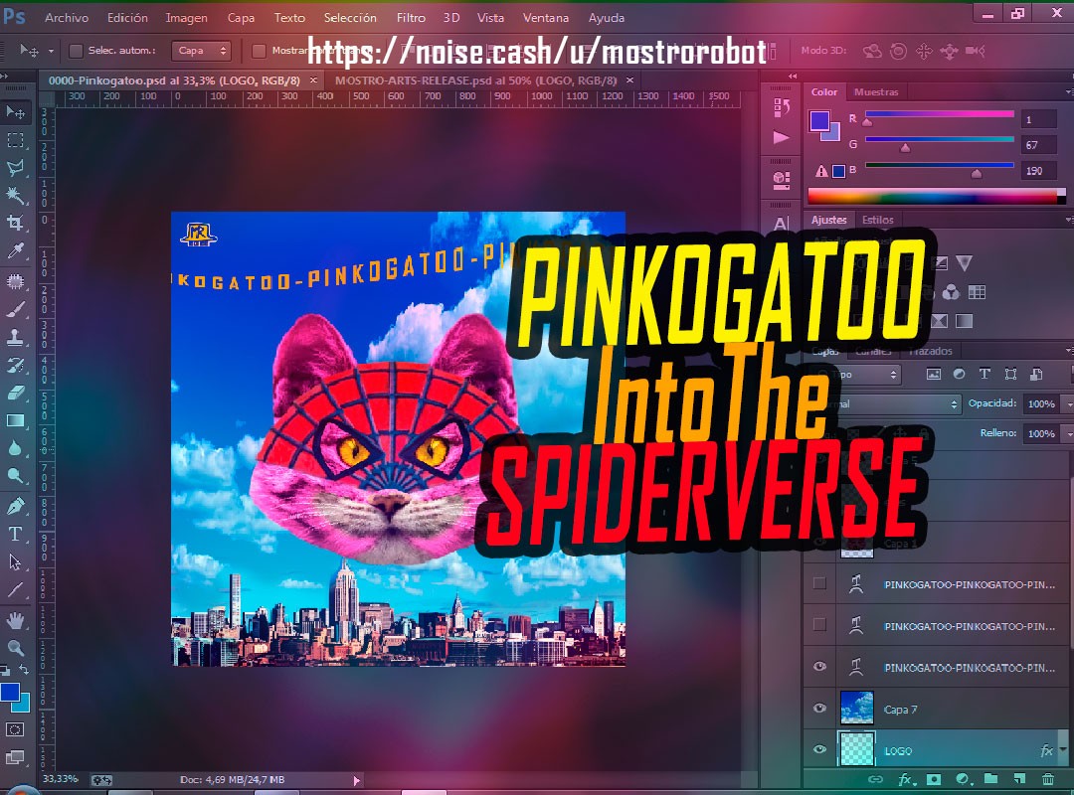Switch to the Muestras tab
The width and height of the screenshot is (1074, 795).
pyautogui.click(x=876, y=91)
